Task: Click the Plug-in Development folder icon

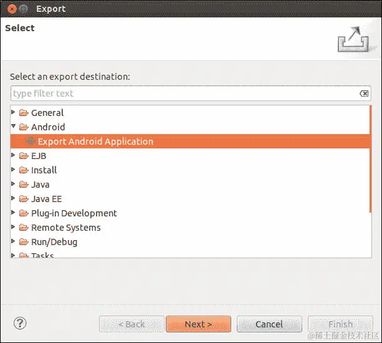Action: (24, 213)
